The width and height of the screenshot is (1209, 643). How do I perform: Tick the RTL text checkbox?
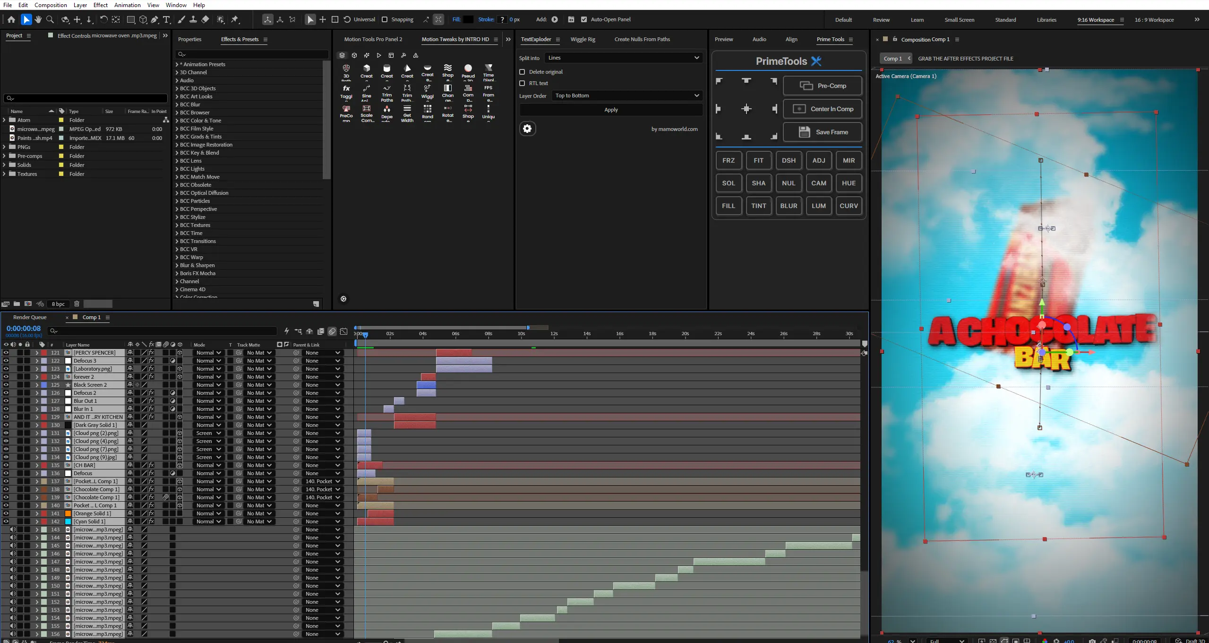click(x=522, y=83)
